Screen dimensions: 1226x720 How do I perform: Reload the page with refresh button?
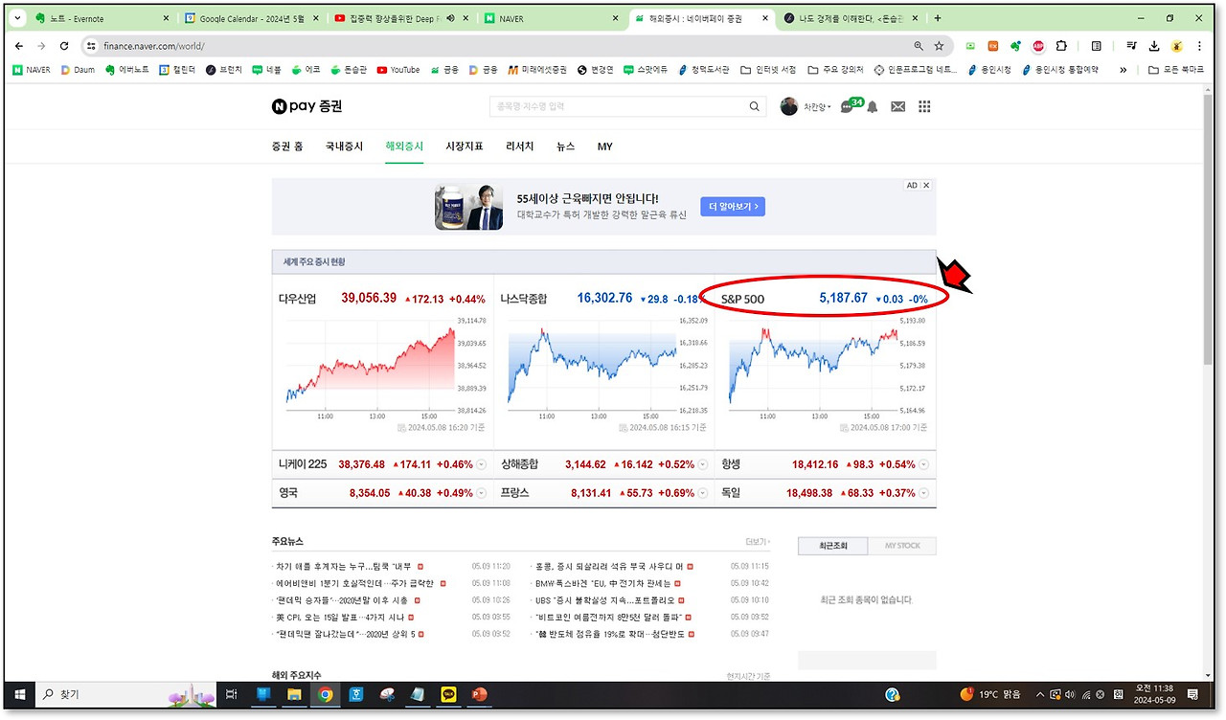tap(64, 46)
